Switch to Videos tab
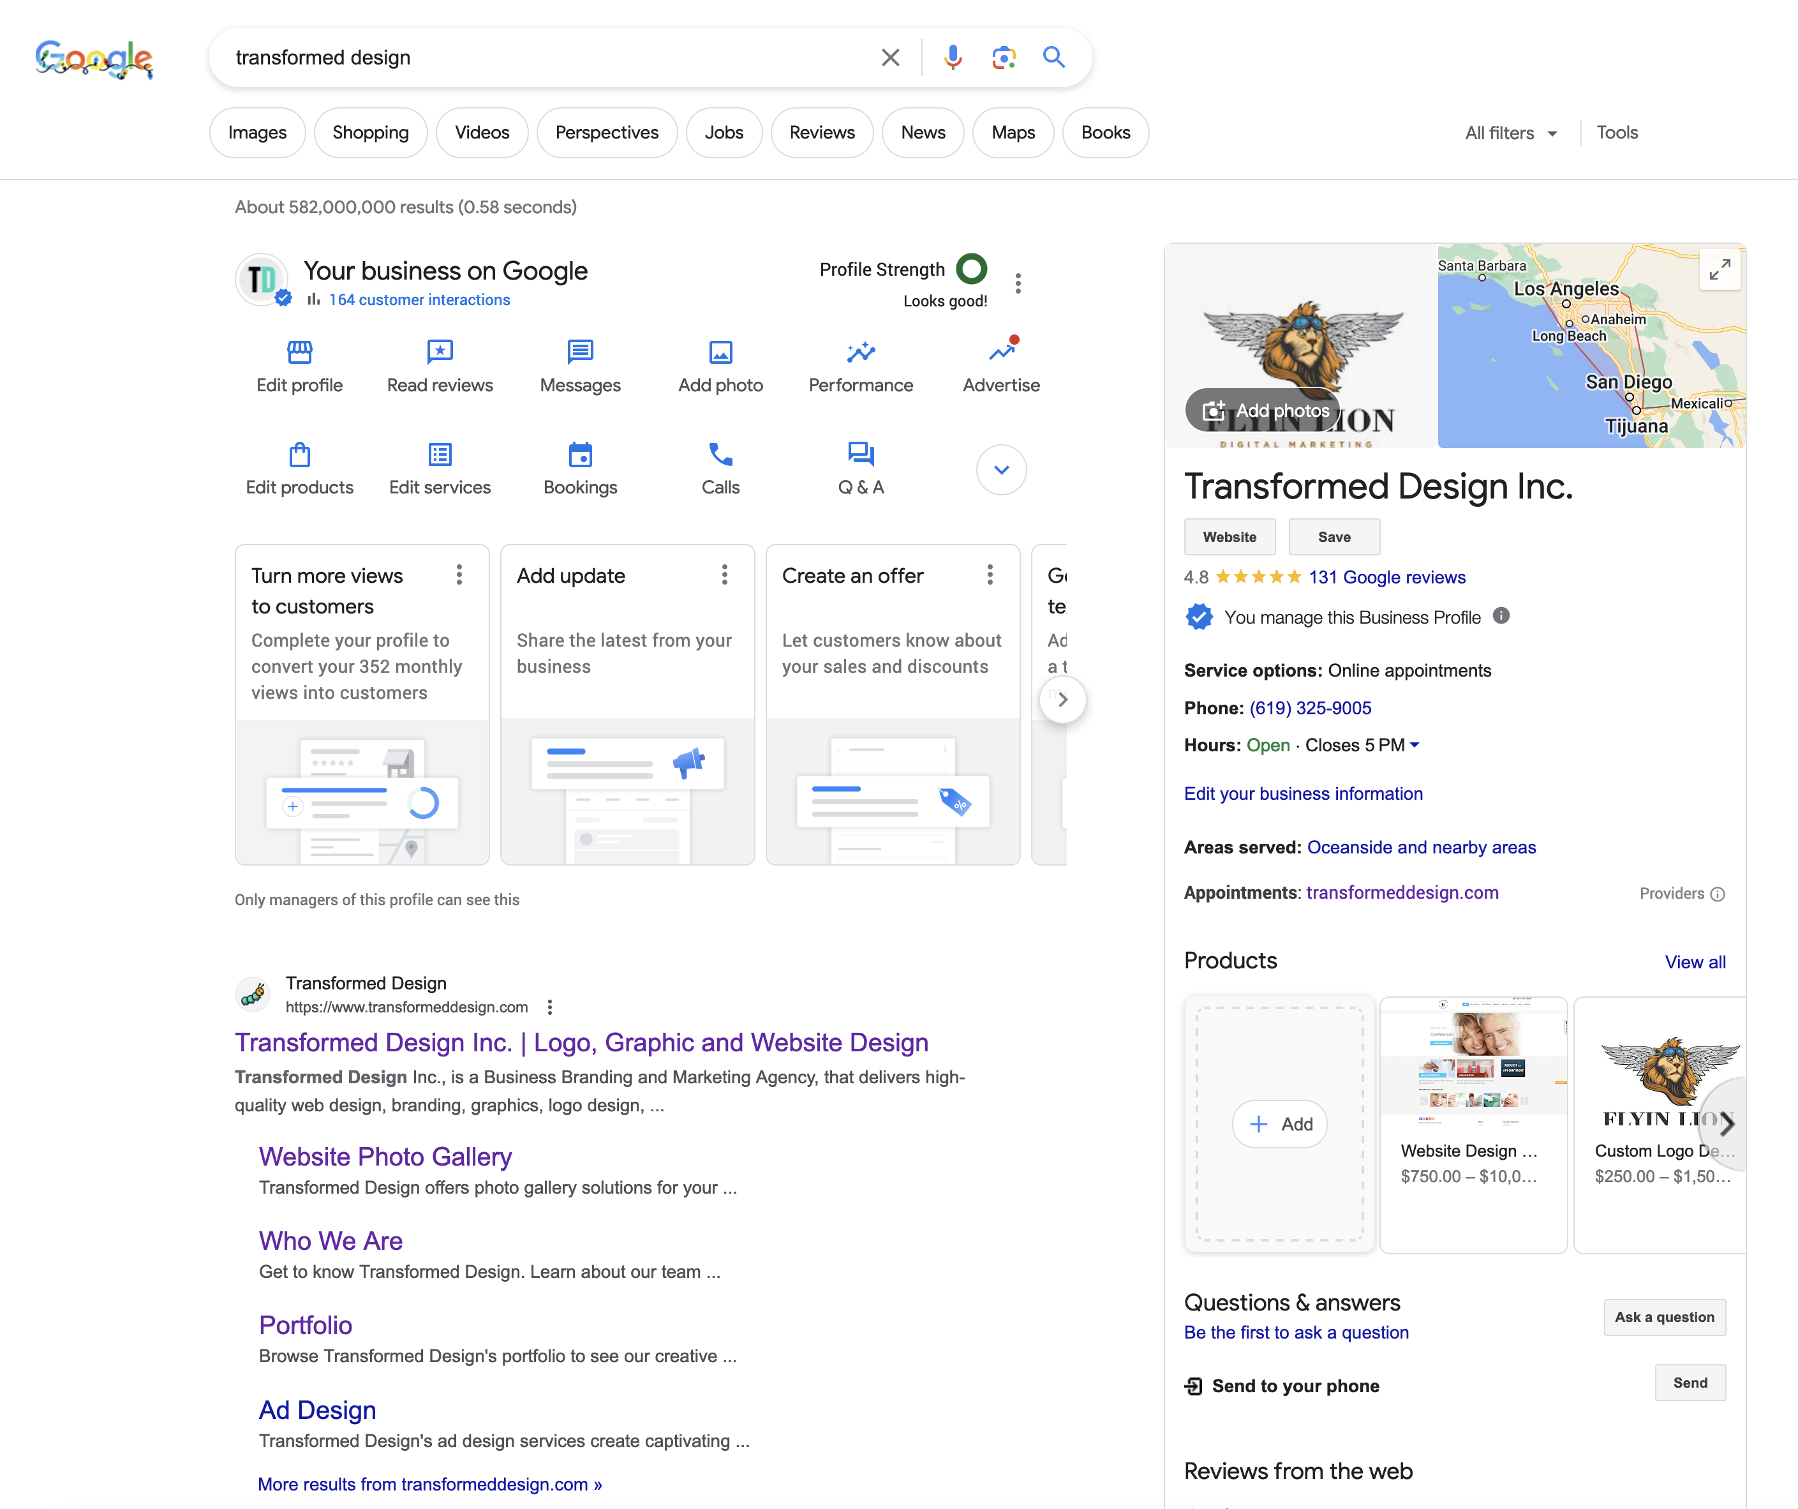 point(482,133)
